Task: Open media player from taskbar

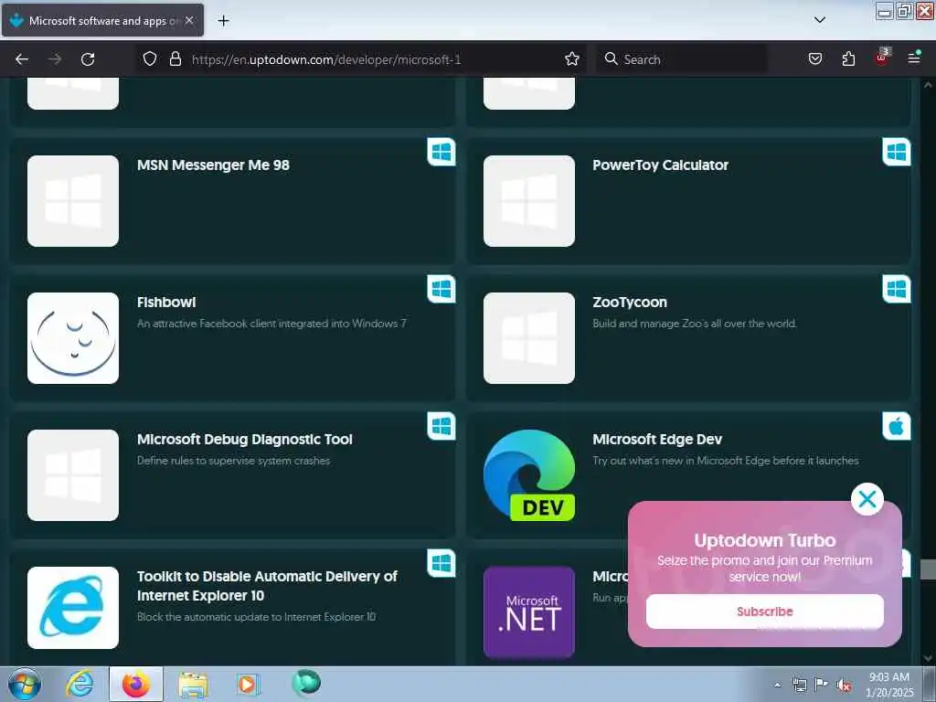Action: click(x=247, y=684)
